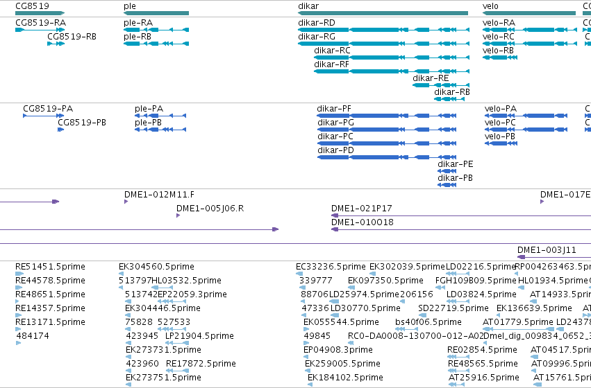The width and height of the screenshot is (591, 388).
Task: Select the dikar-RB transcript
Action: click(x=449, y=99)
